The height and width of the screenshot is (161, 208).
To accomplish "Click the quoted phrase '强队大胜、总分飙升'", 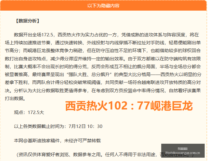I will tap(89, 75).
